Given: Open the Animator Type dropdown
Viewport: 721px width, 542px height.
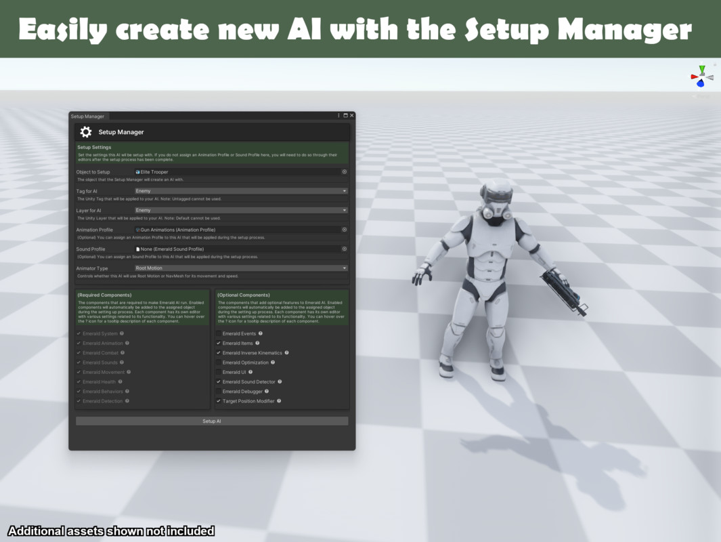Looking at the screenshot, I should [x=241, y=268].
